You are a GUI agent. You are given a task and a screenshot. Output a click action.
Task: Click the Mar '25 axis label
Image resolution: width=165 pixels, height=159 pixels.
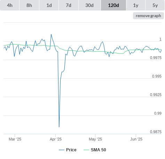click(15, 139)
